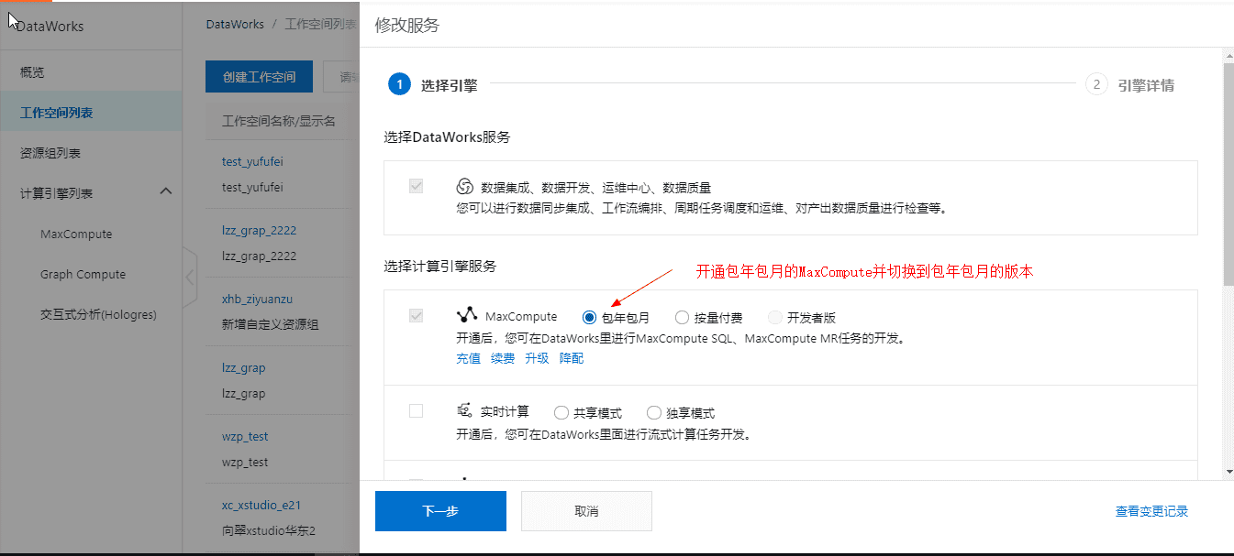Click the 升级 link under MaxCompute
The height and width of the screenshot is (556, 1234).
[x=537, y=358]
